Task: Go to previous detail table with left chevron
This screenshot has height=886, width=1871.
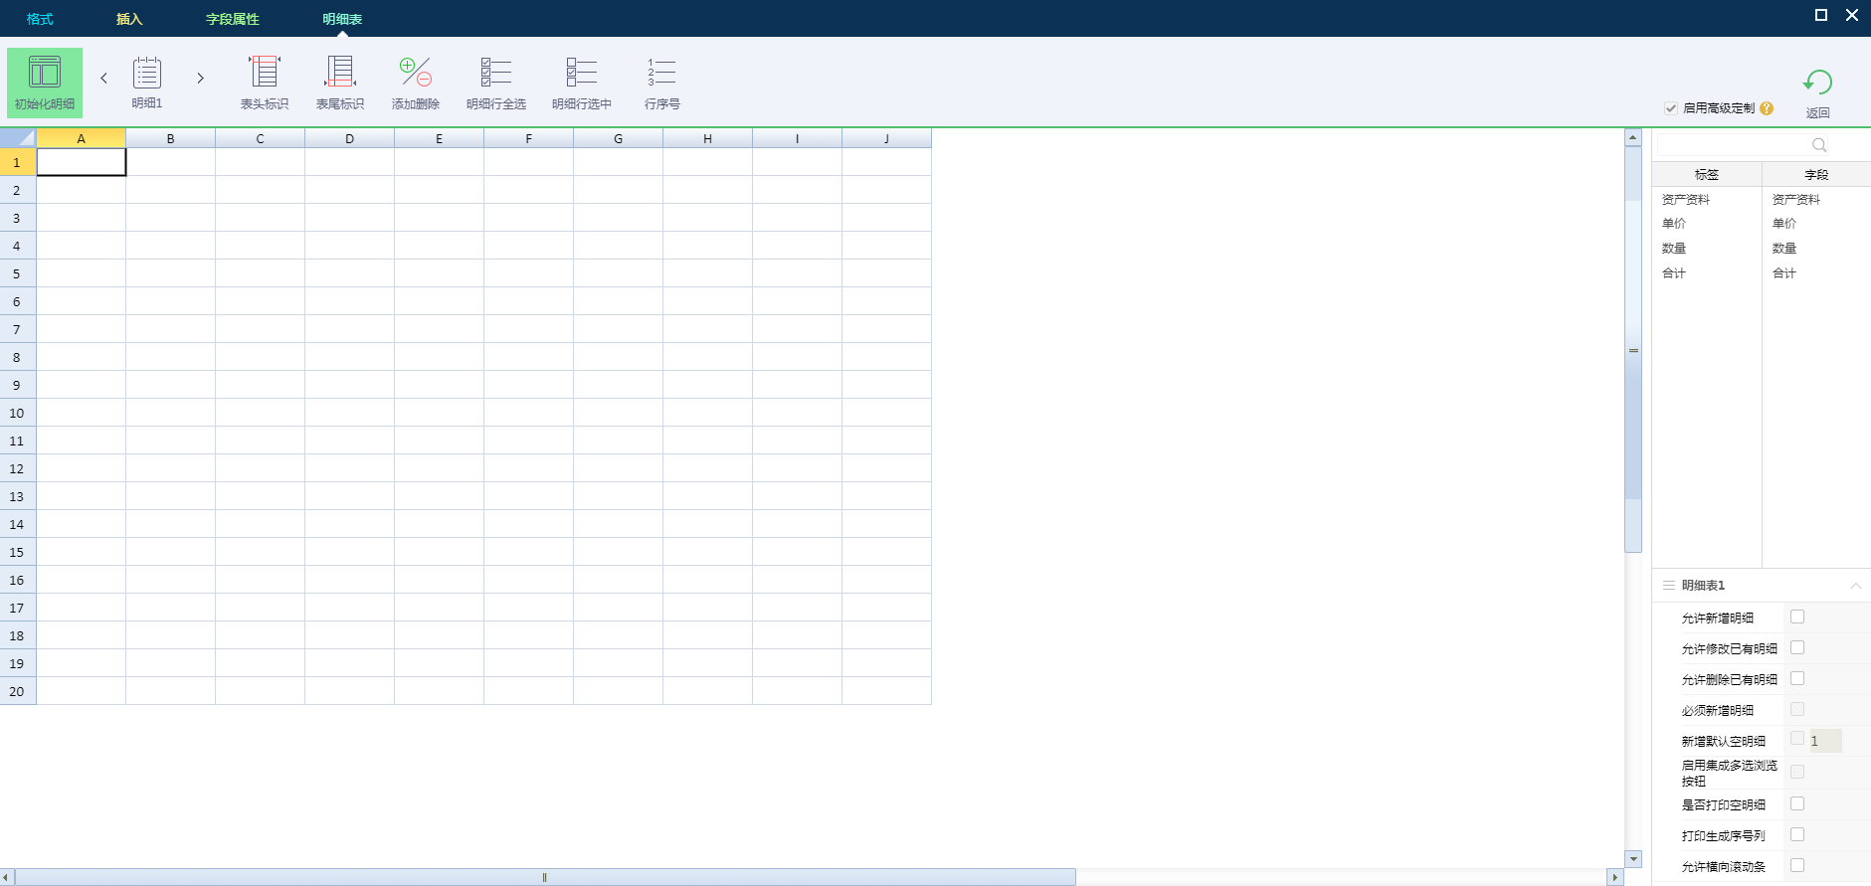Action: pos(103,78)
